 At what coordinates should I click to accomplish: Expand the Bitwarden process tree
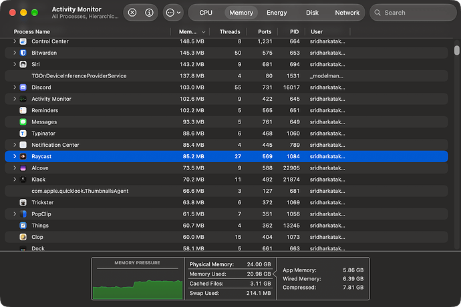(15, 53)
